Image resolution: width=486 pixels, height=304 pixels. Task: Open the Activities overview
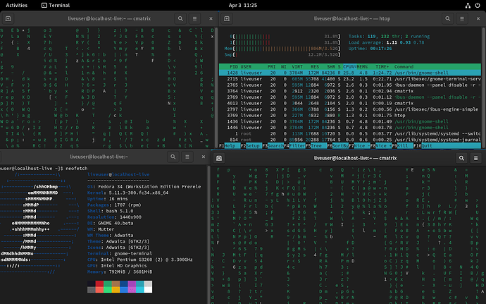point(16,5)
